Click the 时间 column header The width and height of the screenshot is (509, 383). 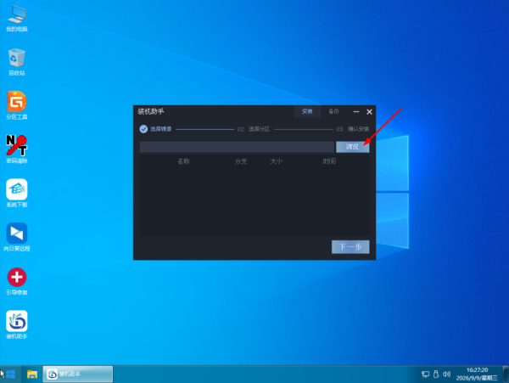pyautogui.click(x=329, y=161)
